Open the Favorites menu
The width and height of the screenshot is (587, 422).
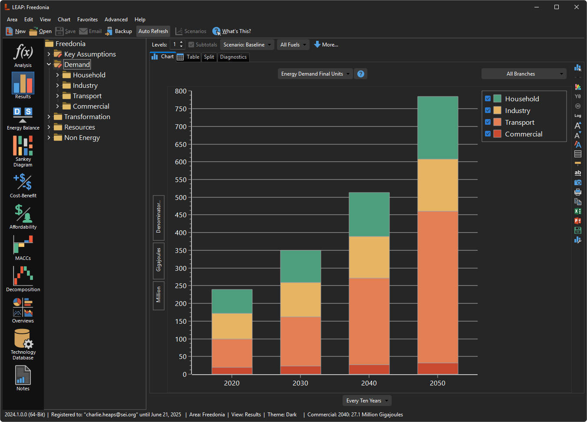[x=87, y=20]
